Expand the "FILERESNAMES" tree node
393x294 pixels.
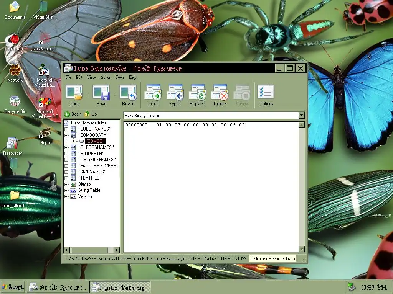tap(66, 147)
